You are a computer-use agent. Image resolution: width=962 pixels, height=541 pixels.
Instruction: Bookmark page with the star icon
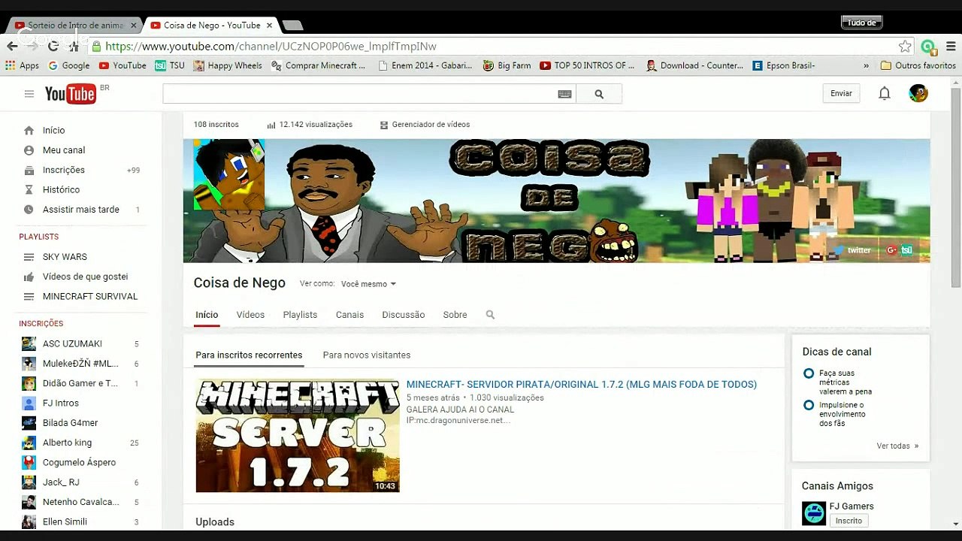pos(905,47)
